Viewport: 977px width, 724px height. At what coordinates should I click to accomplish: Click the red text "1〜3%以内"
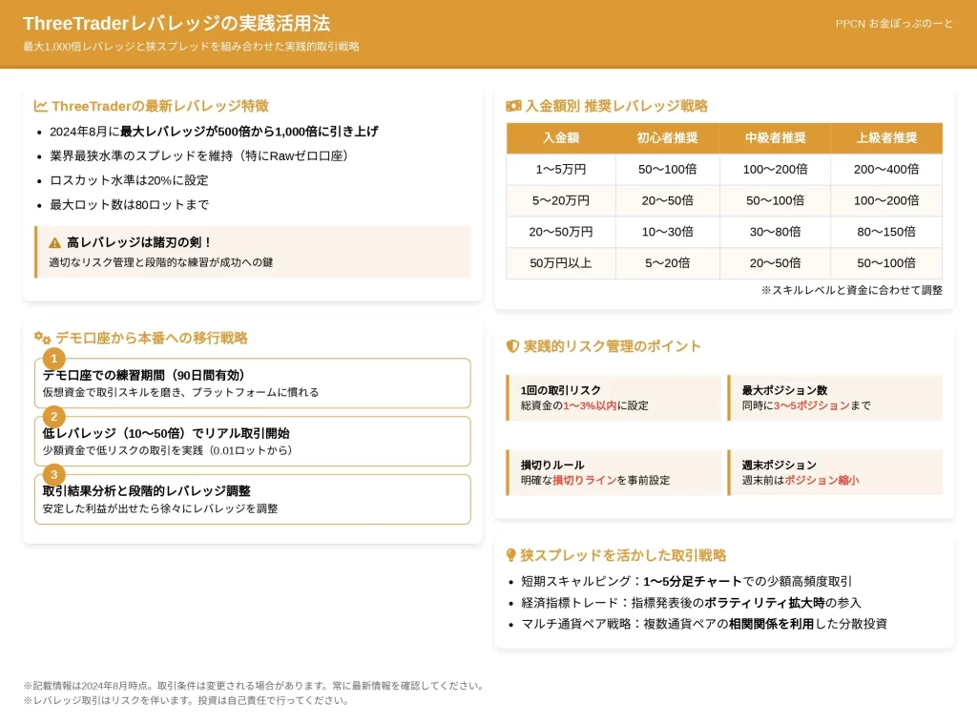(590, 405)
